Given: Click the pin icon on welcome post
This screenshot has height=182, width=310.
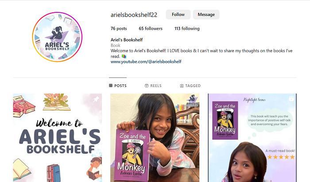Looking at the screenshot, I should 96,99.
